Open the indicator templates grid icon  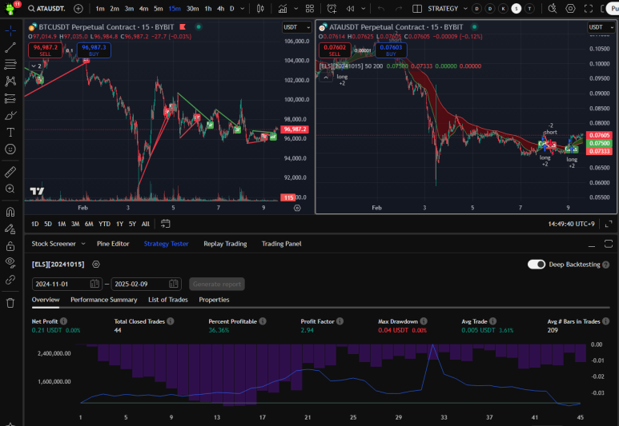310,8
